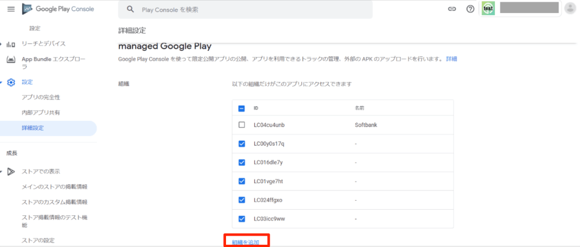Click the store presence play icon
The width and height of the screenshot is (580, 247).
click(x=11, y=171)
